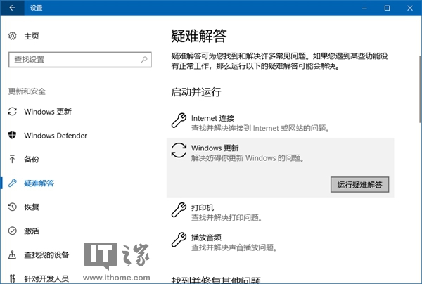Open 激活 settings
The height and width of the screenshot is (284, 422).
32,231
